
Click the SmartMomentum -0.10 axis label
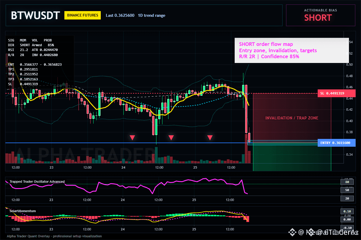point(347,228)
